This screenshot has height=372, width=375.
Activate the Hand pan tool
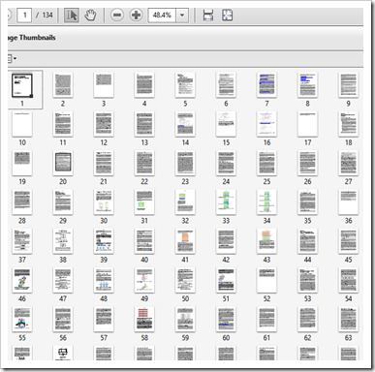pyautogui.click(x=90, y=15)
